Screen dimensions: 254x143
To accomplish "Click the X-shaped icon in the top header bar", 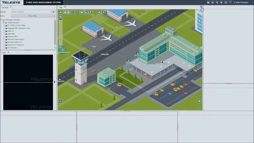I will tap(213, 2).
